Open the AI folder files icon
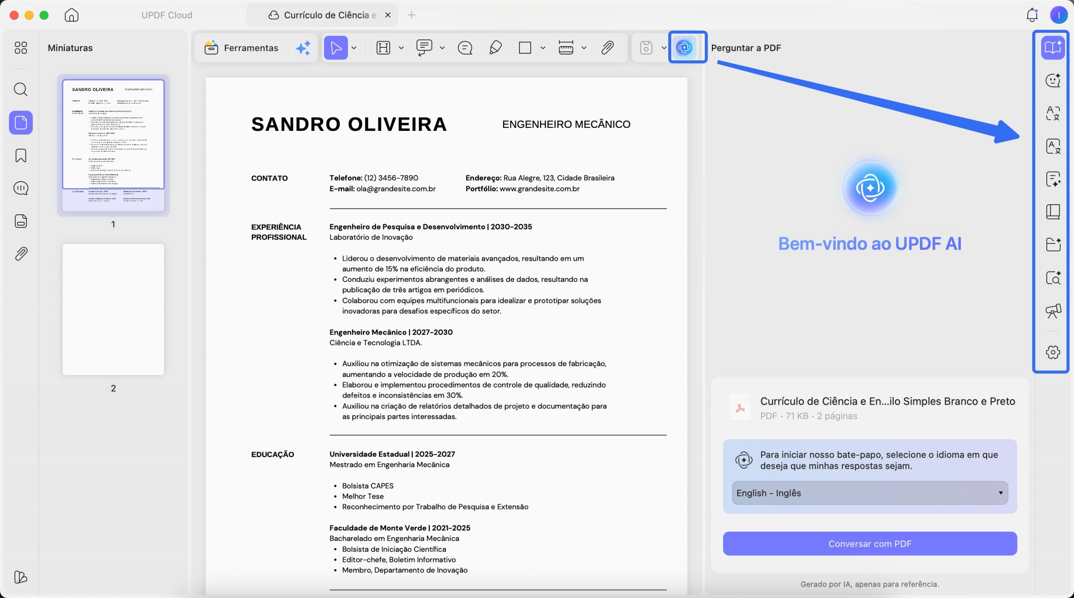The height and width of the screenshot is (598, 1074). coord(1053,244)
